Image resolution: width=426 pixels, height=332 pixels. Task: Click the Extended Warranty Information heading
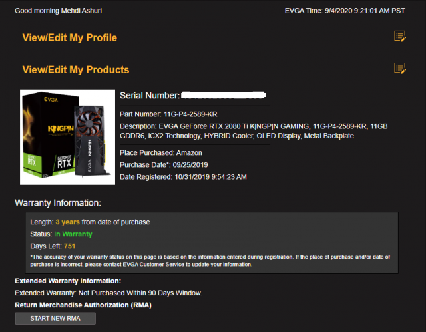click(68, 281)
